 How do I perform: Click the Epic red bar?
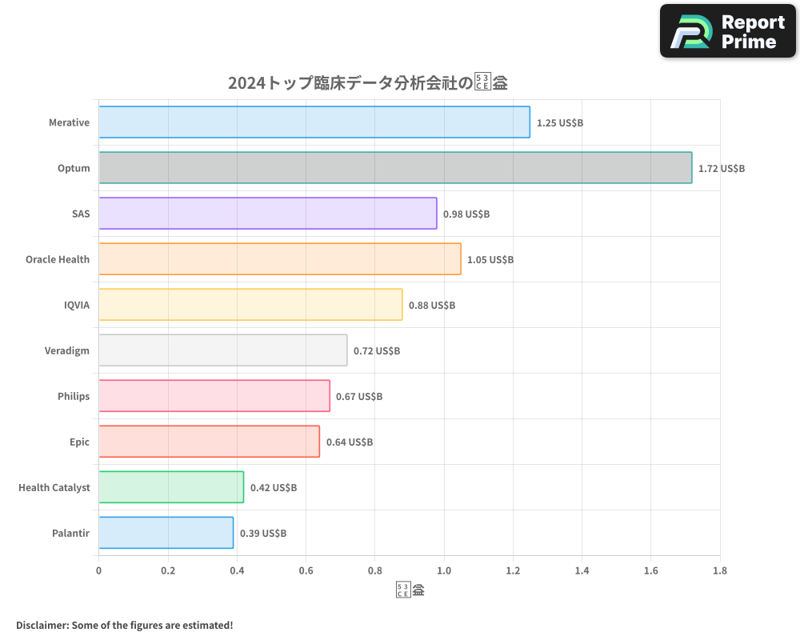(209, 442)
